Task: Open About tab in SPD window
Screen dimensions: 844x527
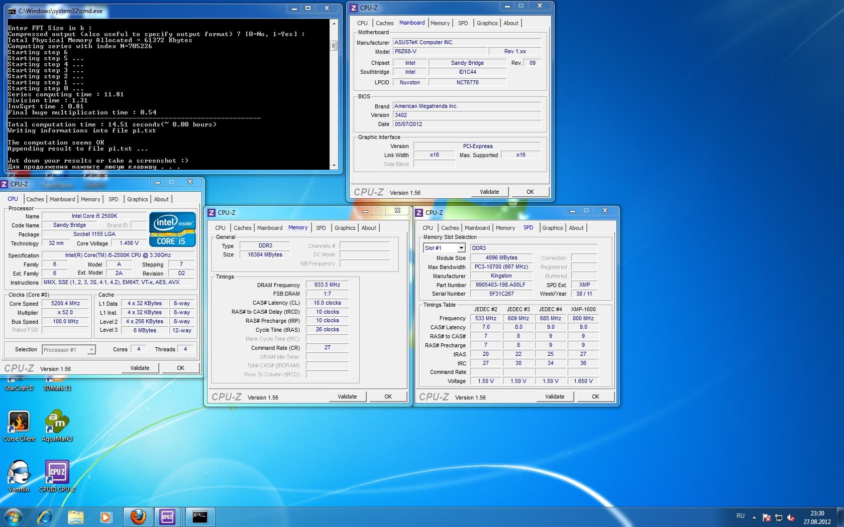Action: pyautogui.click(x=576, y=228)
